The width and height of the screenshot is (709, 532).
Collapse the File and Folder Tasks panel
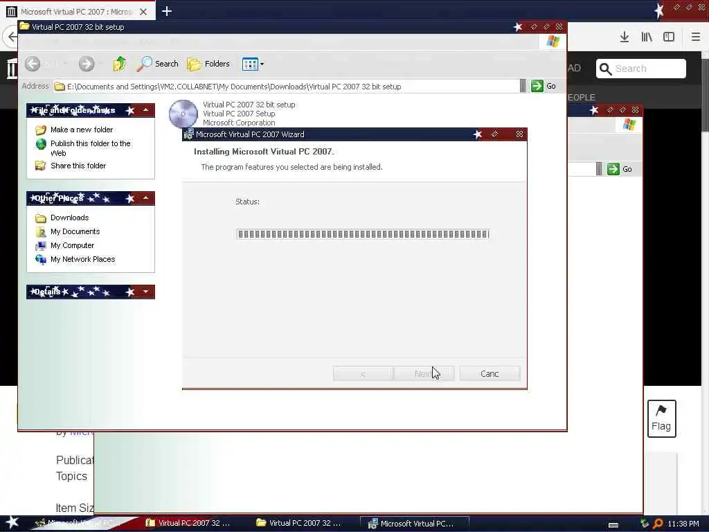pyautogui.click(x=145, y=110)
